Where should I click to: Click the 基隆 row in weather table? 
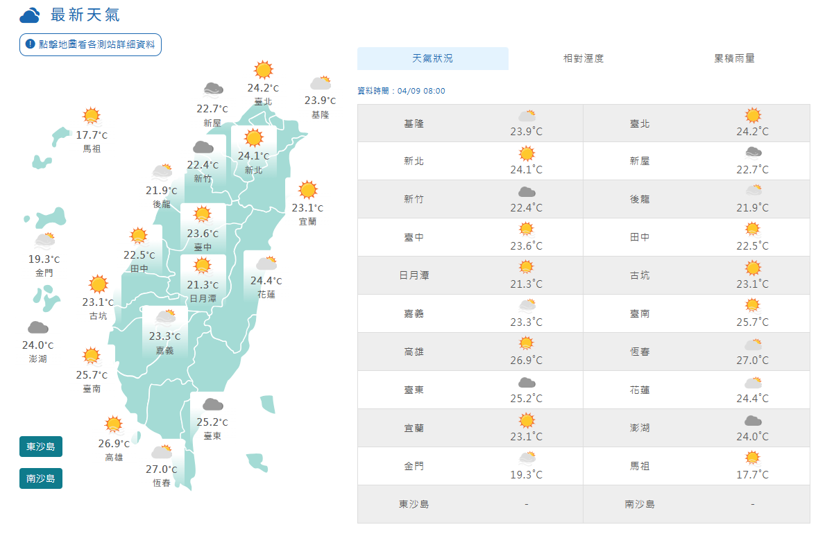click(470, 123)
